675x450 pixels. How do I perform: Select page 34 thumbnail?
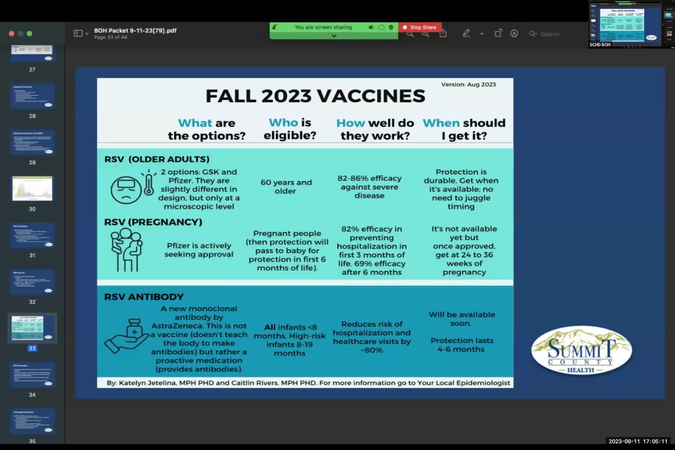[x=32, y=375]
